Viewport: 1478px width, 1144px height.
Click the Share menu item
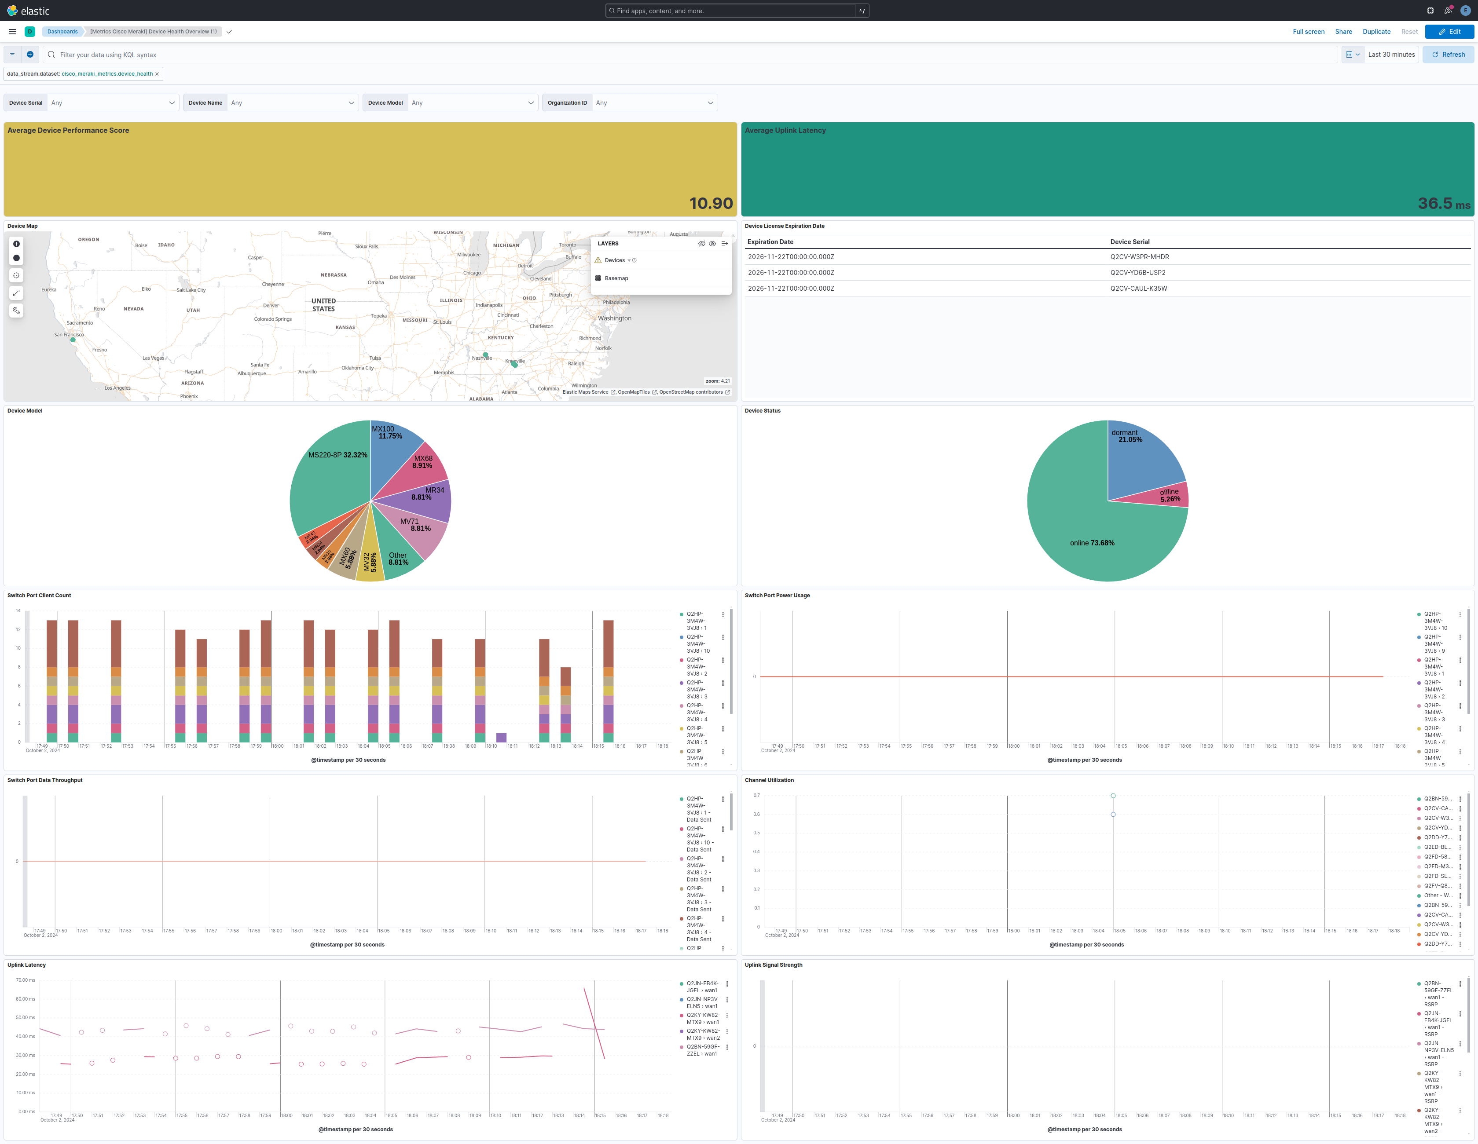(1342, 32)
